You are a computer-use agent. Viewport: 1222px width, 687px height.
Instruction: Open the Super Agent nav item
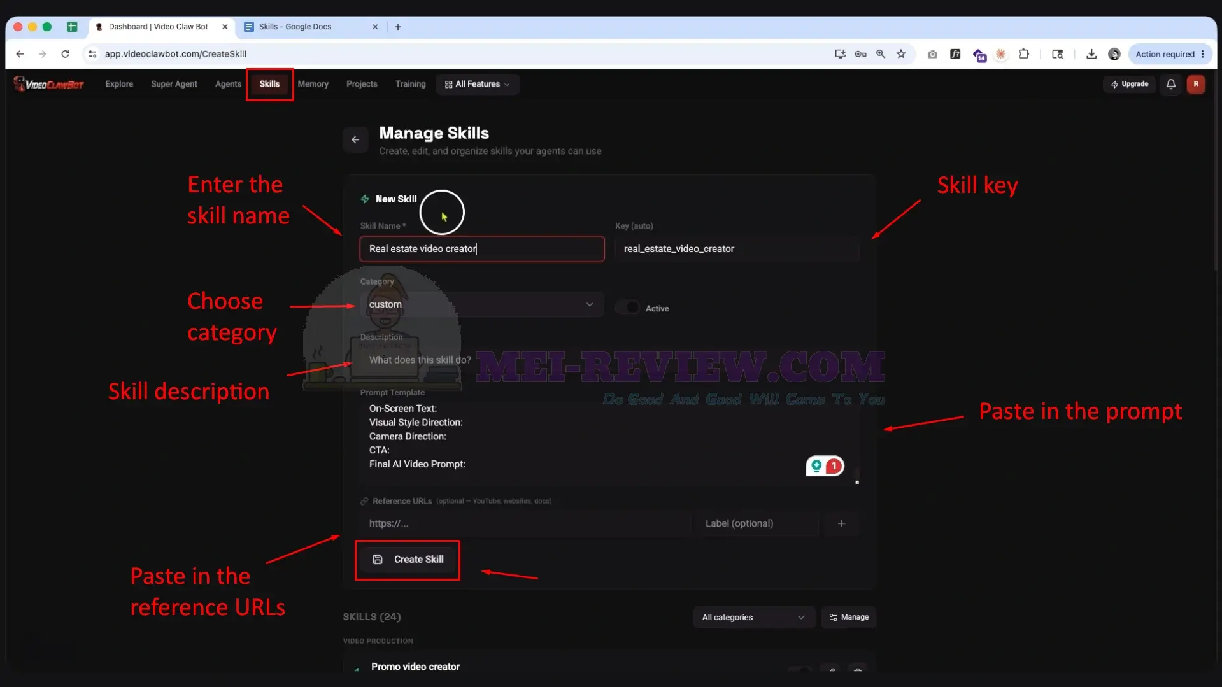click(x=174, y=84)
